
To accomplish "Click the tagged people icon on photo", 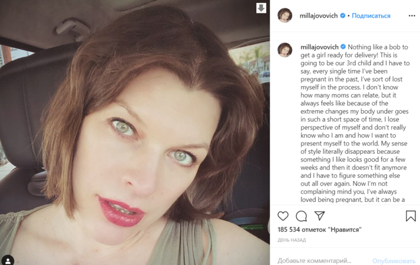I will [8, 260].
